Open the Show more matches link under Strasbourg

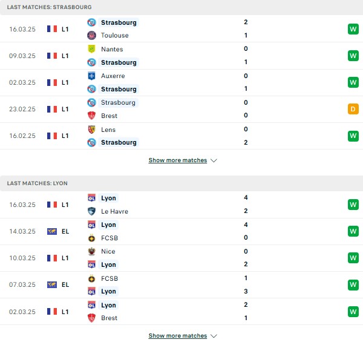pyautogui.click(x=178, y=160)
